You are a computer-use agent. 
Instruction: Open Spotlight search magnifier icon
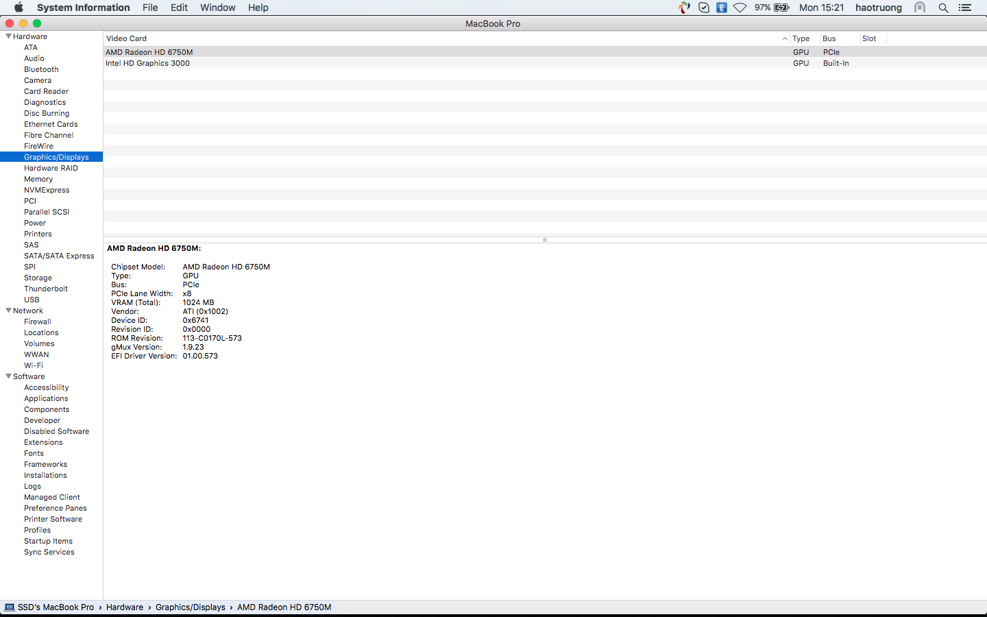pos(943,8)
